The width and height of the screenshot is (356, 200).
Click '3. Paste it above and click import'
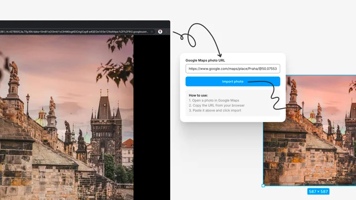[x=215, y=110]
